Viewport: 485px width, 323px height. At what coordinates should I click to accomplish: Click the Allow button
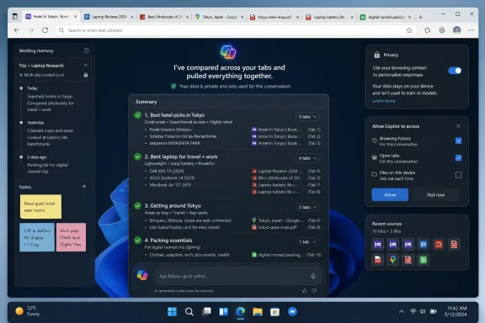point(390,195)
